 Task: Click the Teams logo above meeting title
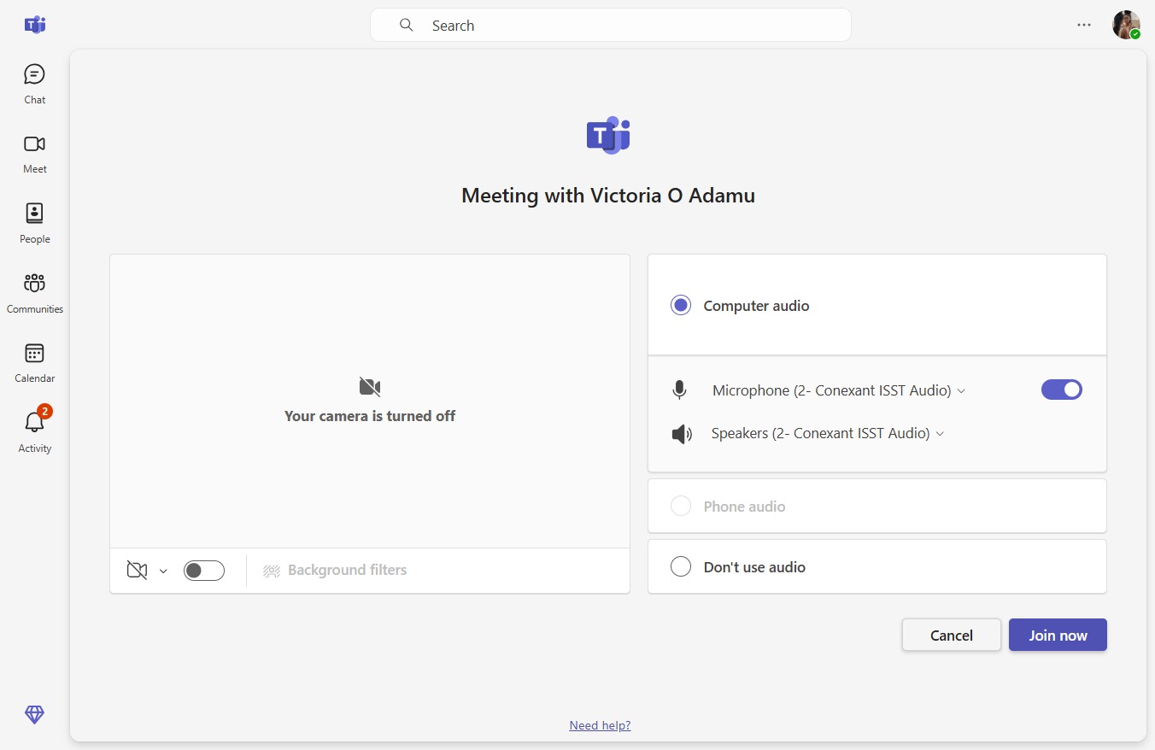point(608,135)
